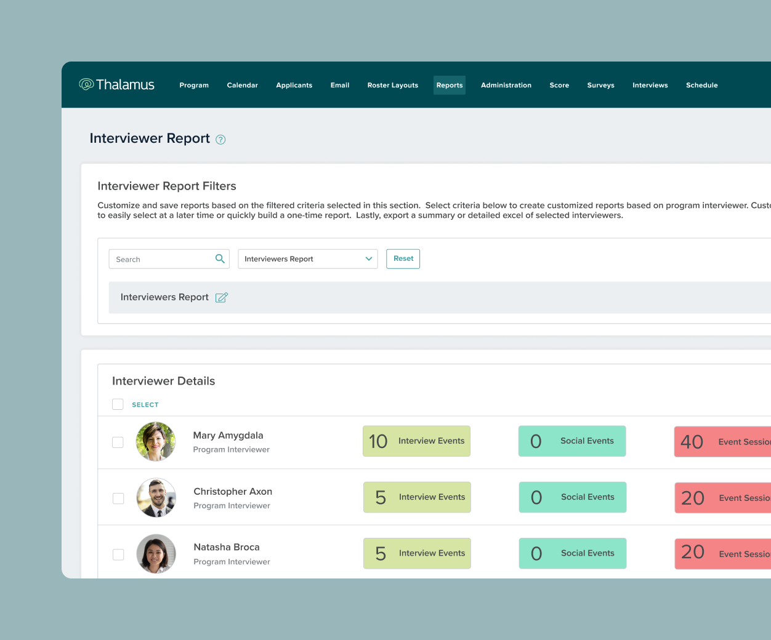The height and width of the screenshot is (640, 771).
Task: Check Christopher Axon's row checkbox
Action: [x=118, y=498]
